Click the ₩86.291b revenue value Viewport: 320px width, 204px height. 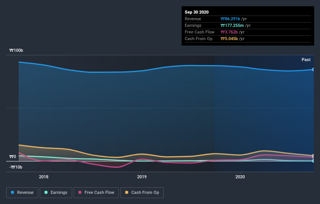[230, 19]
